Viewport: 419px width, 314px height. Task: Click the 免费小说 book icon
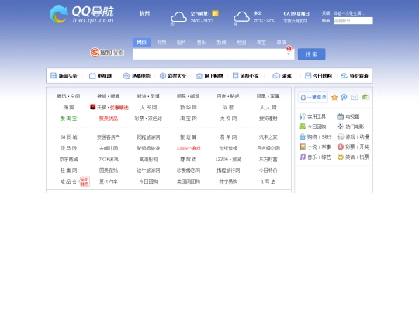coord(235,76)
